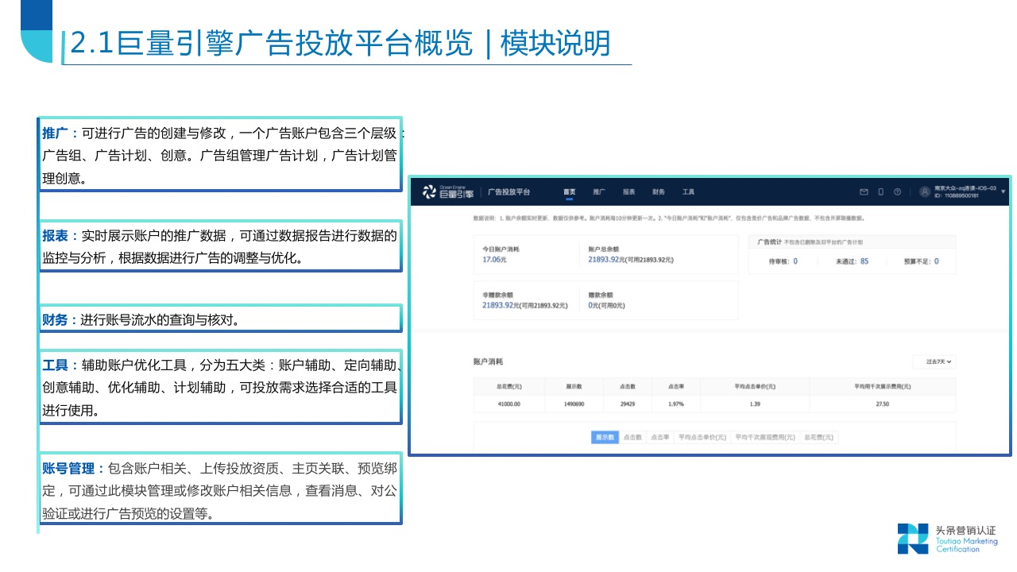This screenshot has width=1017, height=572.
Task: Click the Ocean Engine pinwheel logo icon
Action: pos(427,191)
